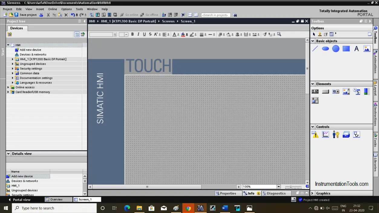Viewport: 379px width, 213px height.
Task: Select the Ellipse basic object
Action: tap(325, 49)
